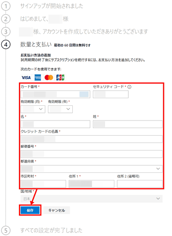Open the 有効期限 (月) month dropdown
This screenshot has height=236, width=172.
(33, 109)
